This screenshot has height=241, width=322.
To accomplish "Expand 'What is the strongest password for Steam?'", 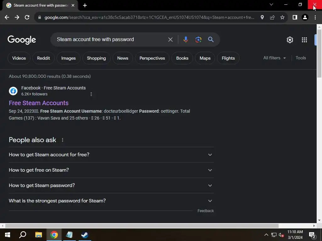I will coord(111,201).
